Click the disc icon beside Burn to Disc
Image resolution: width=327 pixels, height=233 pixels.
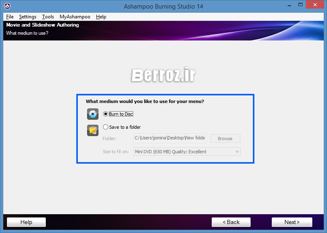point(93,114)
